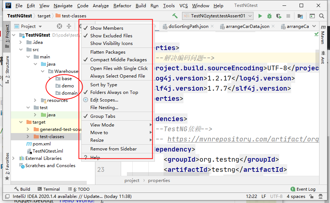This screenshot has height=203, width=330.
Task: Click the inspector face icon in status bar
Action: [321, 196]
